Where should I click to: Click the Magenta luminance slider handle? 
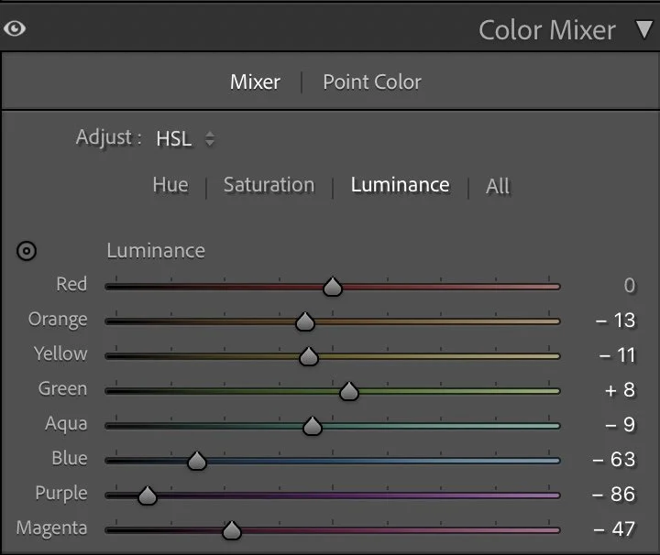(x=232, y=531)
